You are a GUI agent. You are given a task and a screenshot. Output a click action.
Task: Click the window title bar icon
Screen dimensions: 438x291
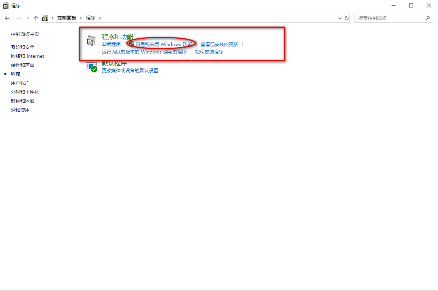pos(5,5)
